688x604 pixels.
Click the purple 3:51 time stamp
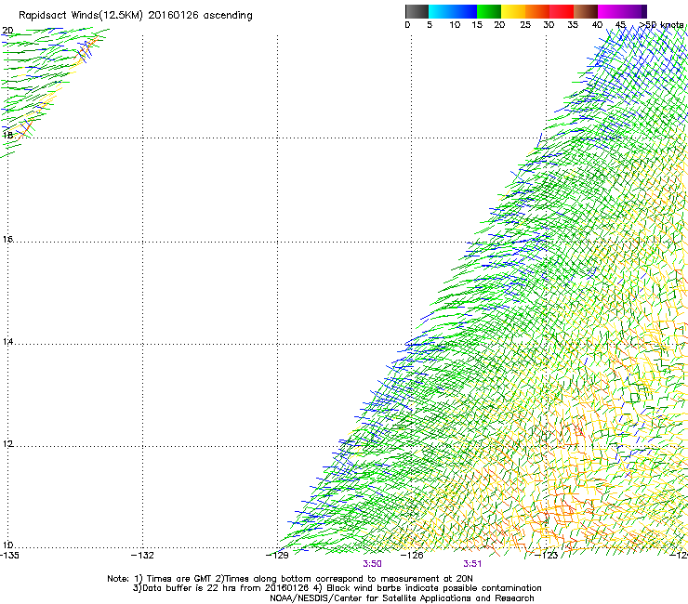[x=472, y=564]
